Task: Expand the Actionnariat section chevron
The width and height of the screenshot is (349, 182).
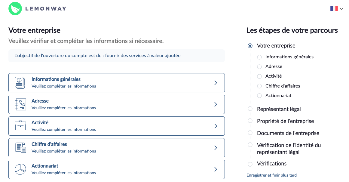Action: click(x=216, y=169)
